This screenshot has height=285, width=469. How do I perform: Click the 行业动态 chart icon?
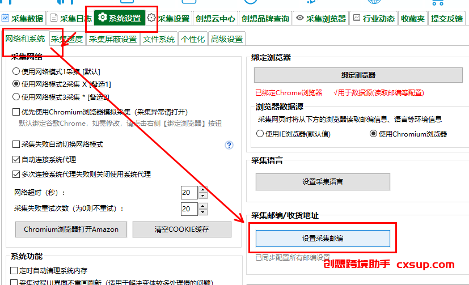click(x=357, y=18)
